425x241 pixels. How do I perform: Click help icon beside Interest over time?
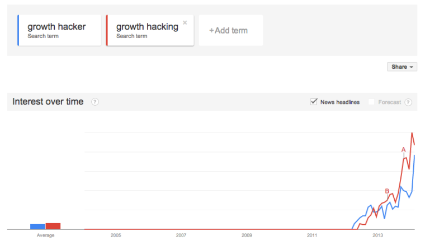point(95,102)
